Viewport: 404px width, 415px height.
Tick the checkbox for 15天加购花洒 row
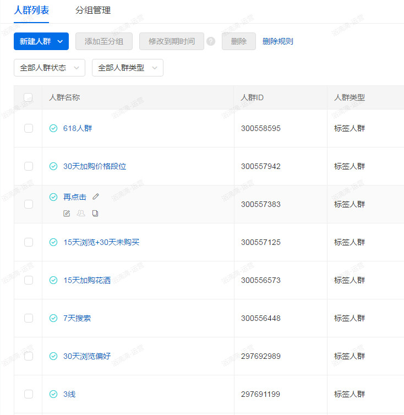click(x=29, y=280)
